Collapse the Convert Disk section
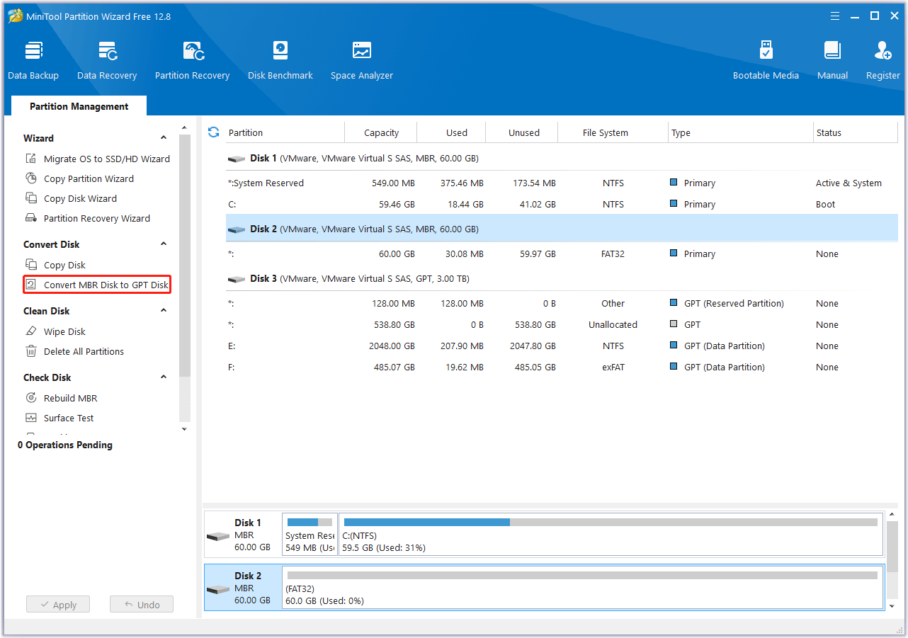 (x=164, y=244)
